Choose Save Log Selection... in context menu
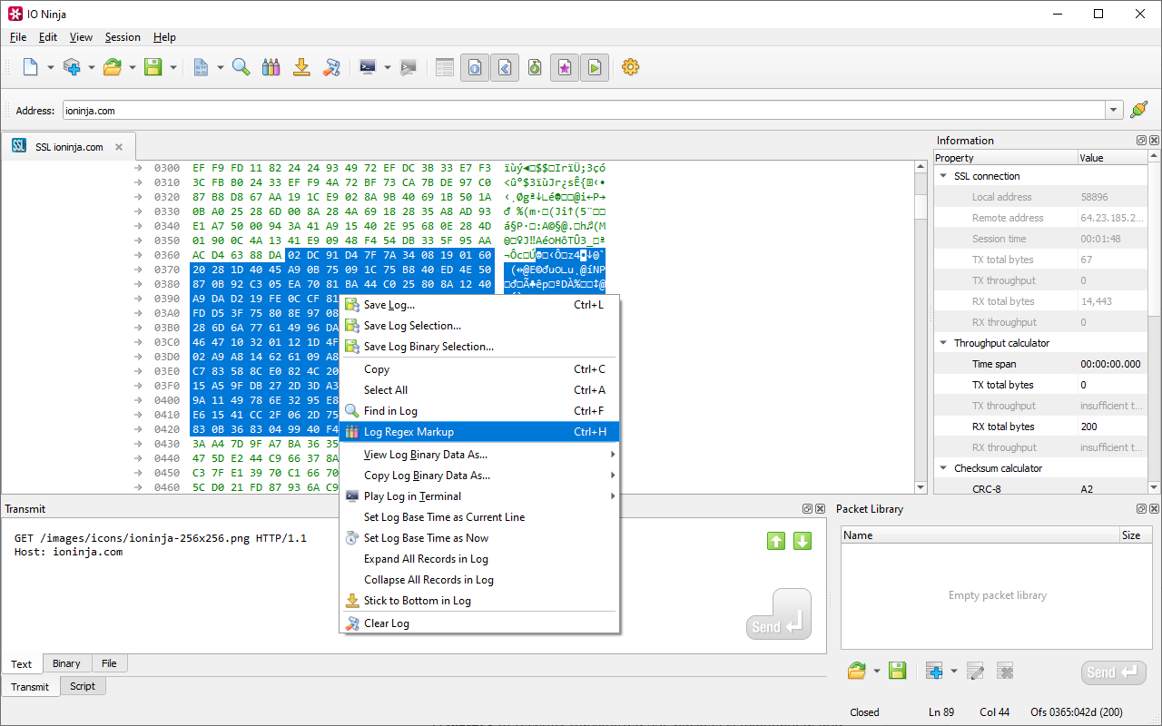The image size is (1162, 726). point(479,326)
